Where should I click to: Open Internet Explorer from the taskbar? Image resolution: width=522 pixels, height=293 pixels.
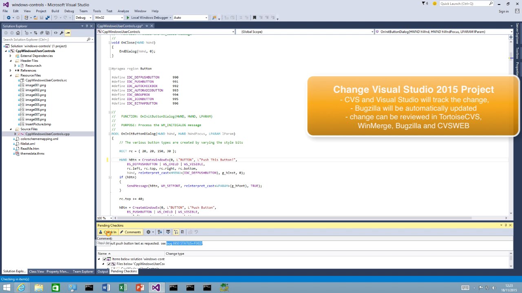pyautogui.click(x=21, y=288)
